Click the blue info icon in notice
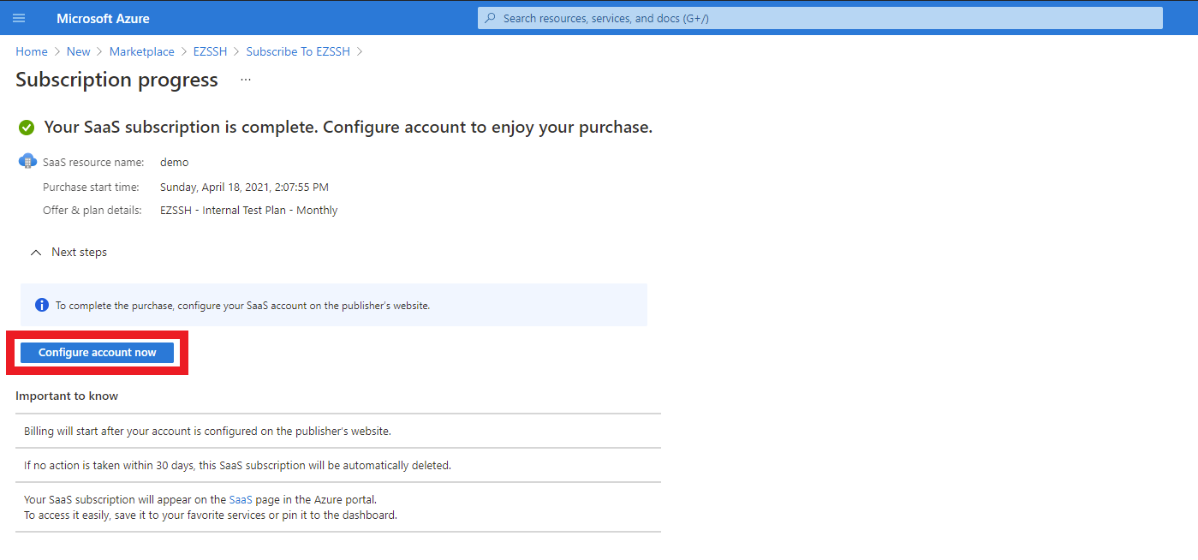 click(41, 305)
